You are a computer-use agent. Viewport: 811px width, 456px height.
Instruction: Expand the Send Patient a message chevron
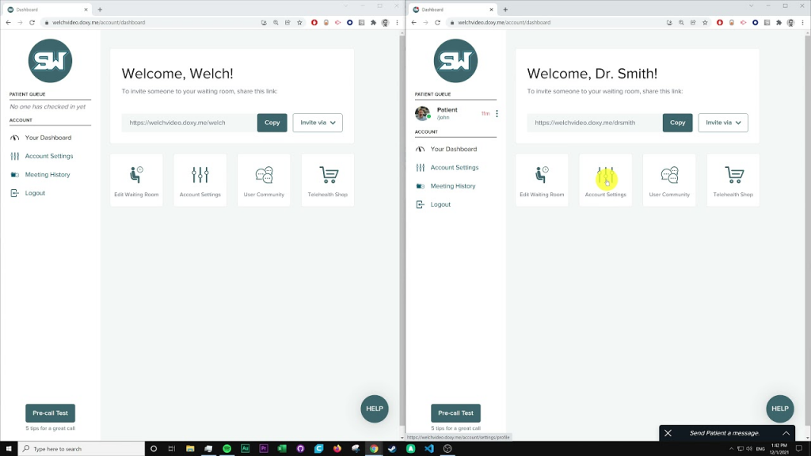tap(786, 433)
